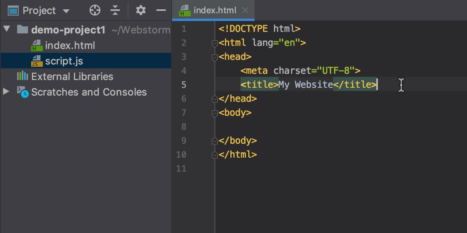This screenshot has height=233, width=467.
Task: Collapse the body element fold marker
Action: tap(214, 113)
